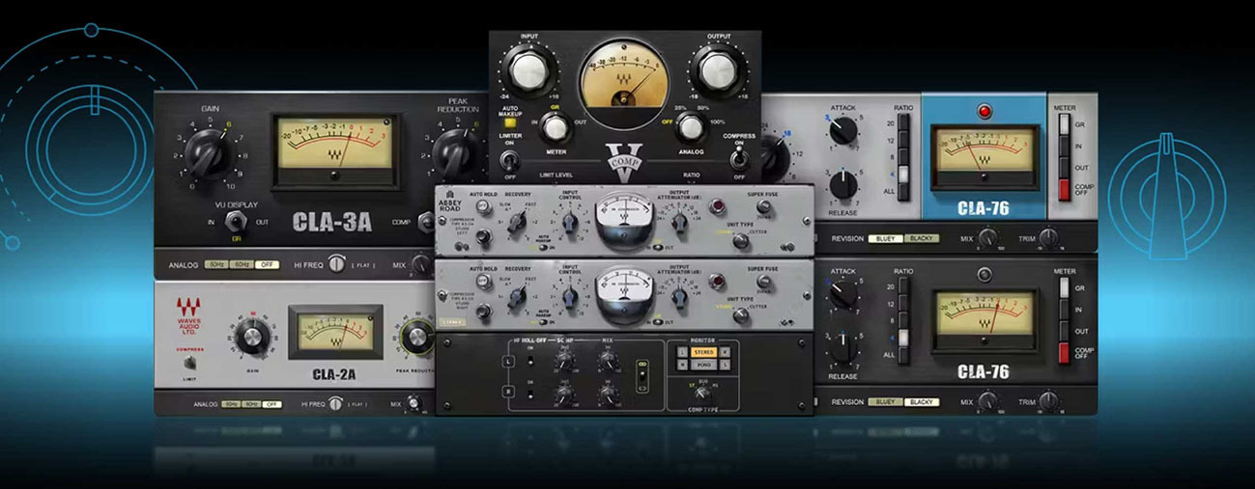Set CLA-3A analog to OFF
Screen dimensions: 1255x489
[267, 264]
